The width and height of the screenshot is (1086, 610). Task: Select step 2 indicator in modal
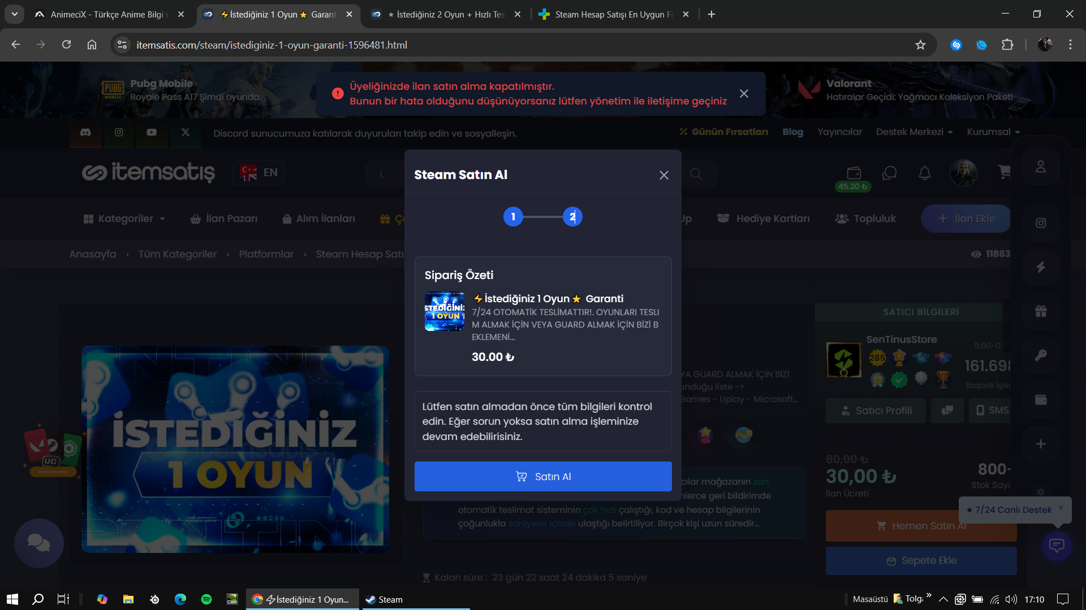[x=572, y=217]
